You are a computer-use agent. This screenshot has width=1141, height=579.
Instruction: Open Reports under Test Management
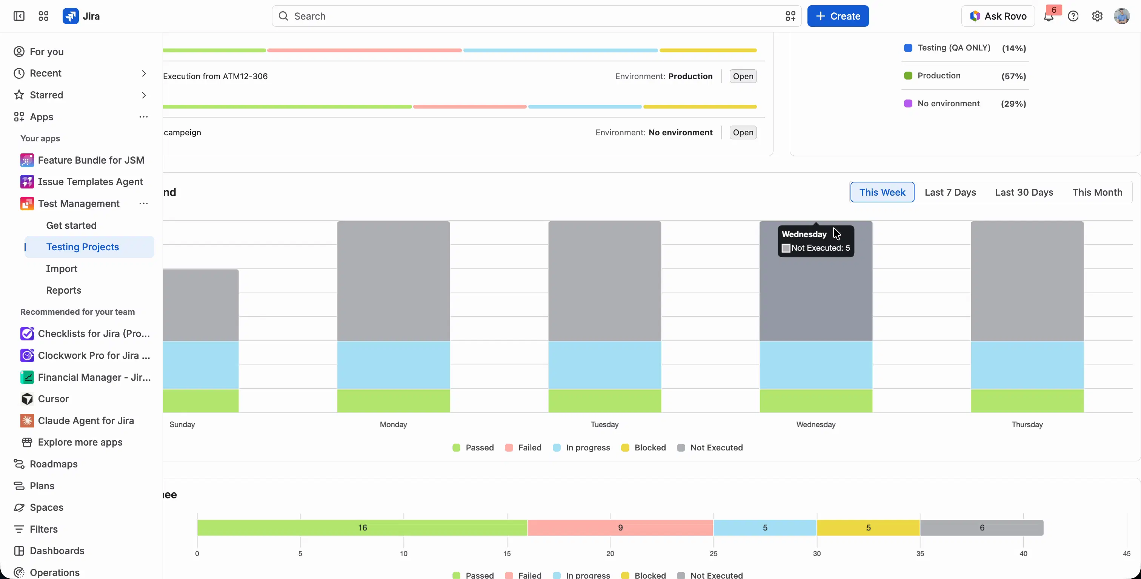(64, 290)
